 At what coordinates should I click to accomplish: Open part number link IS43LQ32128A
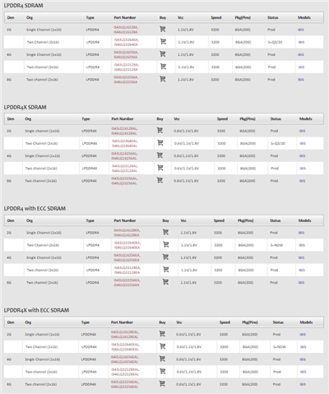tap(127, 65)
